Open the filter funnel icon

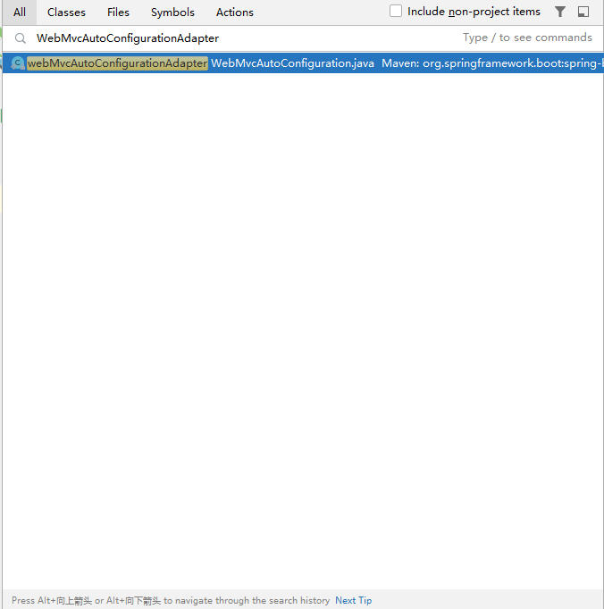(x=560, y=12)
